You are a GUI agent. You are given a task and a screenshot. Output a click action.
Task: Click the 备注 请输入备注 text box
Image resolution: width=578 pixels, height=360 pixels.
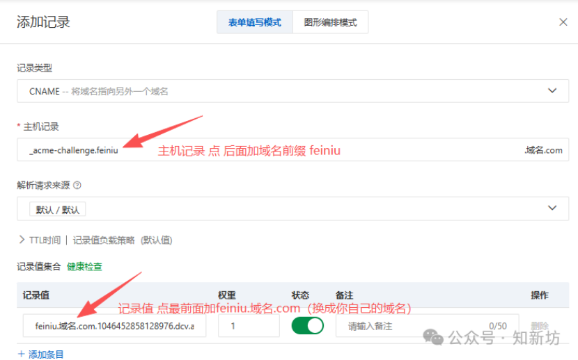pyautogui.click(x=411, y=326)
